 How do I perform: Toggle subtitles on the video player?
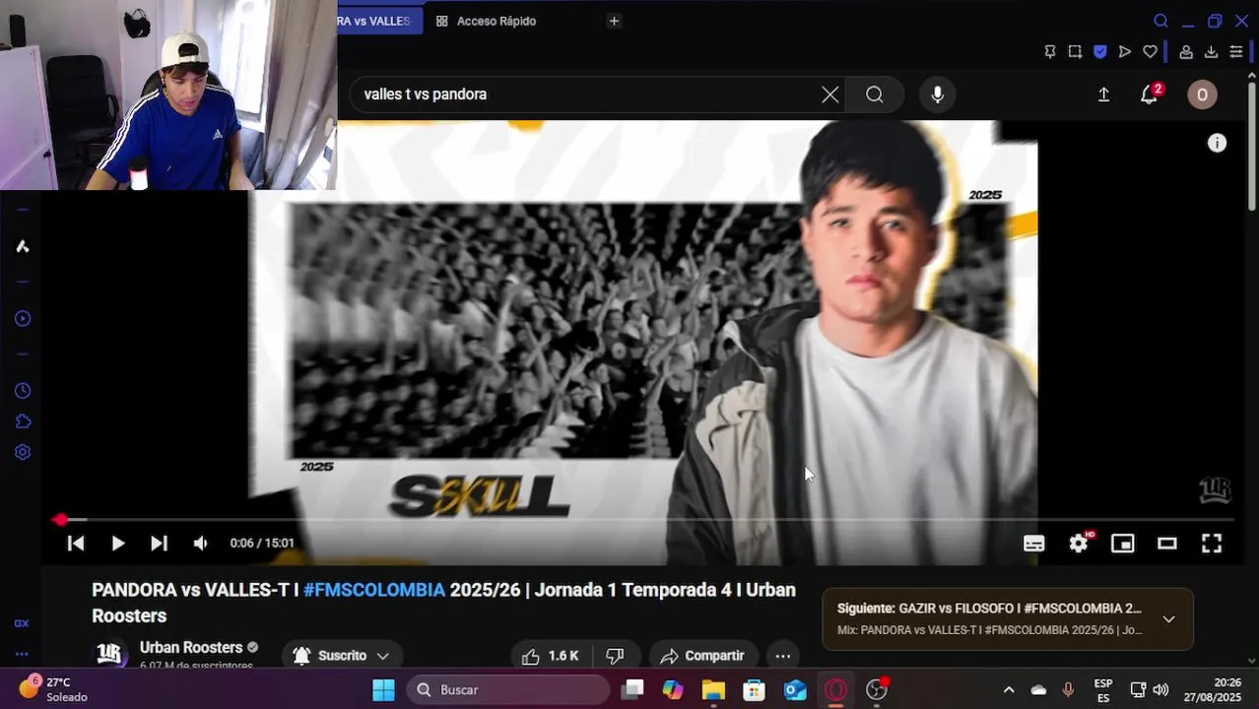pyautogui.click(x=1033, y=544)
